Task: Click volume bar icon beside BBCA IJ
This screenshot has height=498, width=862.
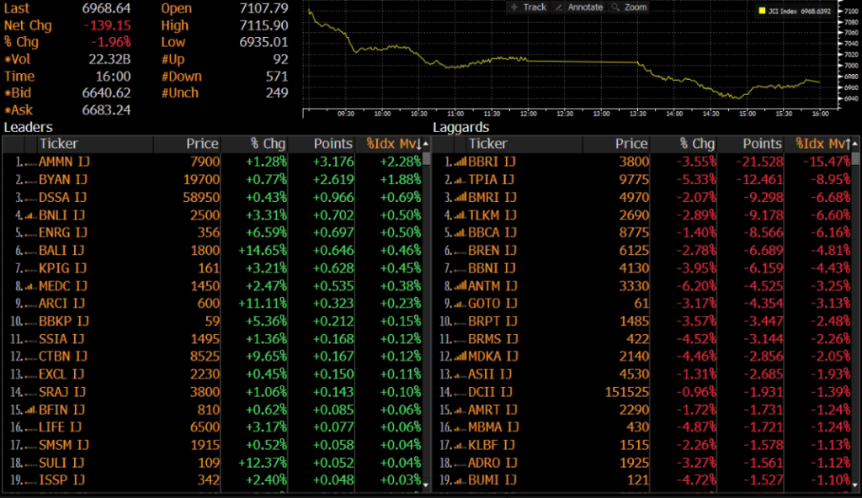Action: pos(460,233)
